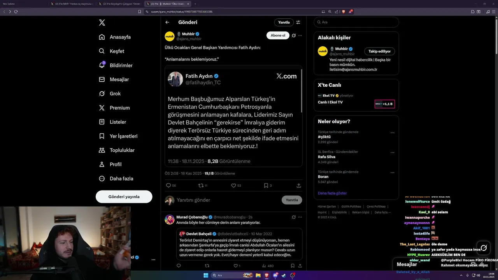The width and height of the screenshot is (498, 280).
Task: Open Bildirimler notifications
Action: 116,65
